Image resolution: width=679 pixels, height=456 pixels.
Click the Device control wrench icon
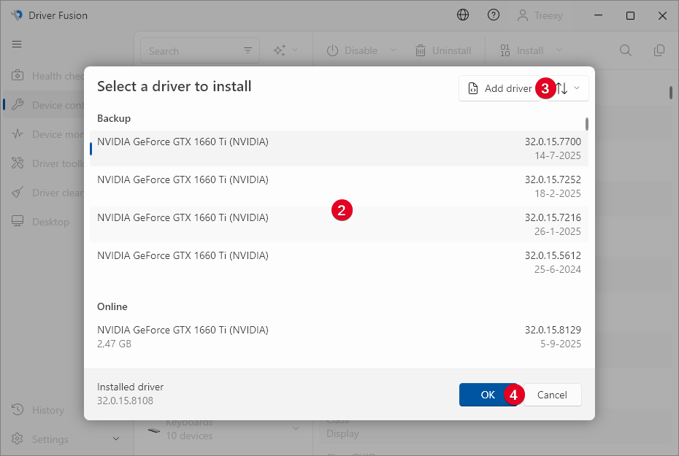tap(18, 105)
